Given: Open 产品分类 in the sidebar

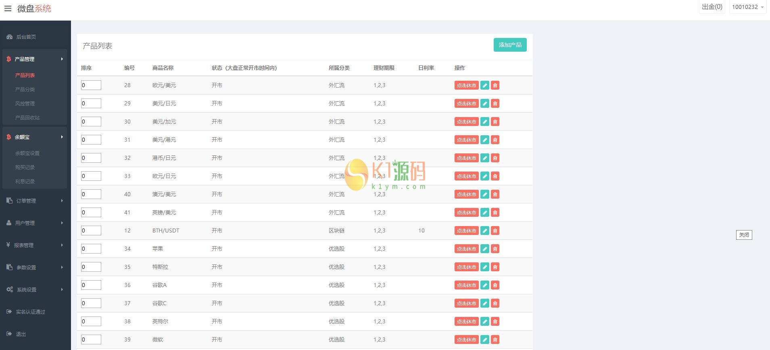Looking at the screenshot, I should point(25,89).
